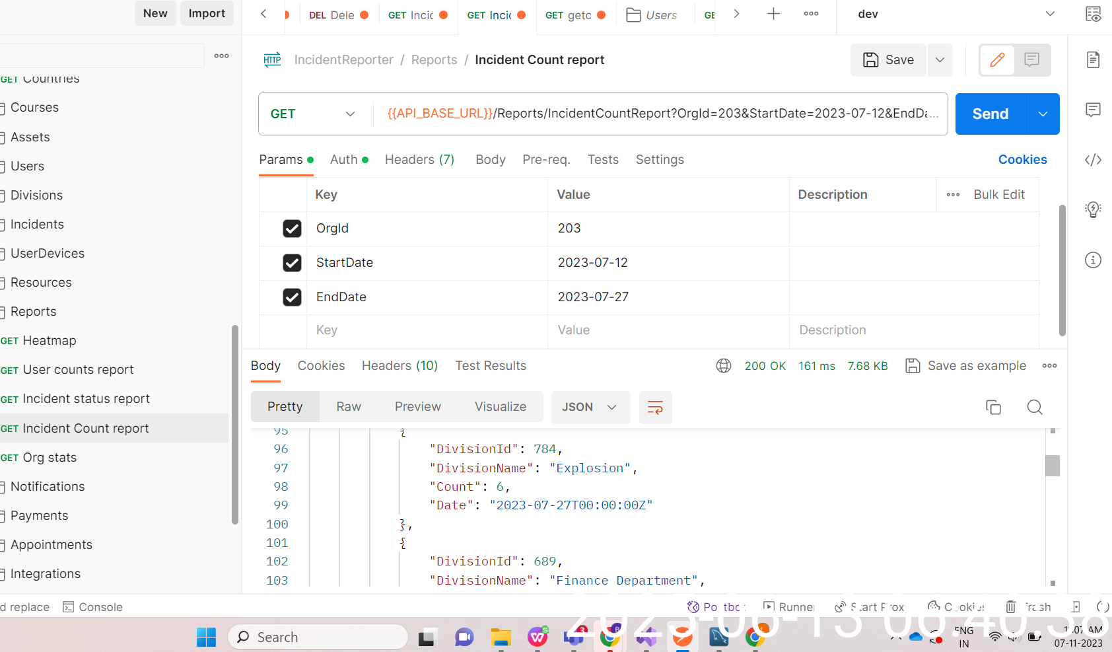Open Windows Start menu on taskbar

coord(206,637)
